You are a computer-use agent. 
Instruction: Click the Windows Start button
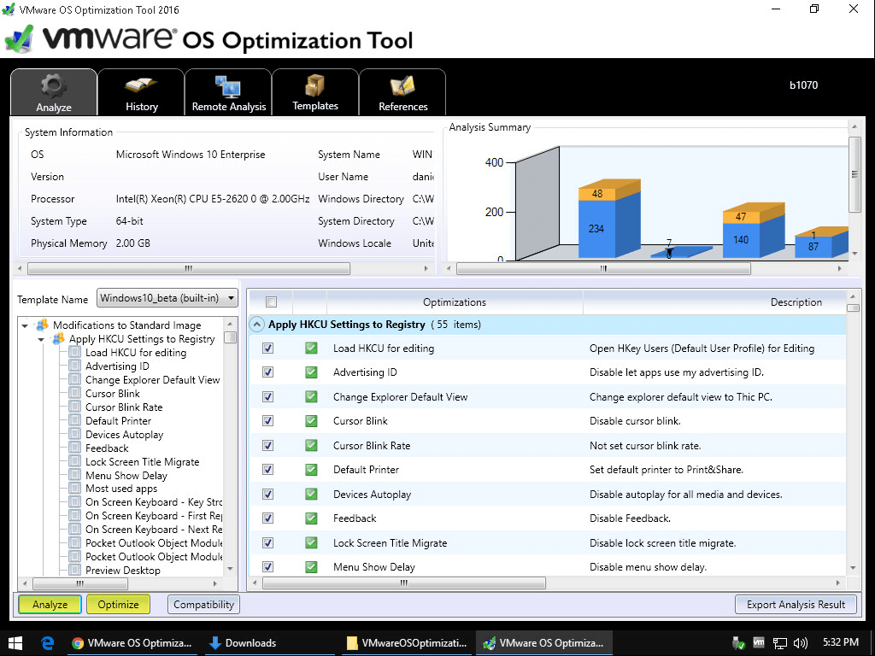(x=15, y=642)
